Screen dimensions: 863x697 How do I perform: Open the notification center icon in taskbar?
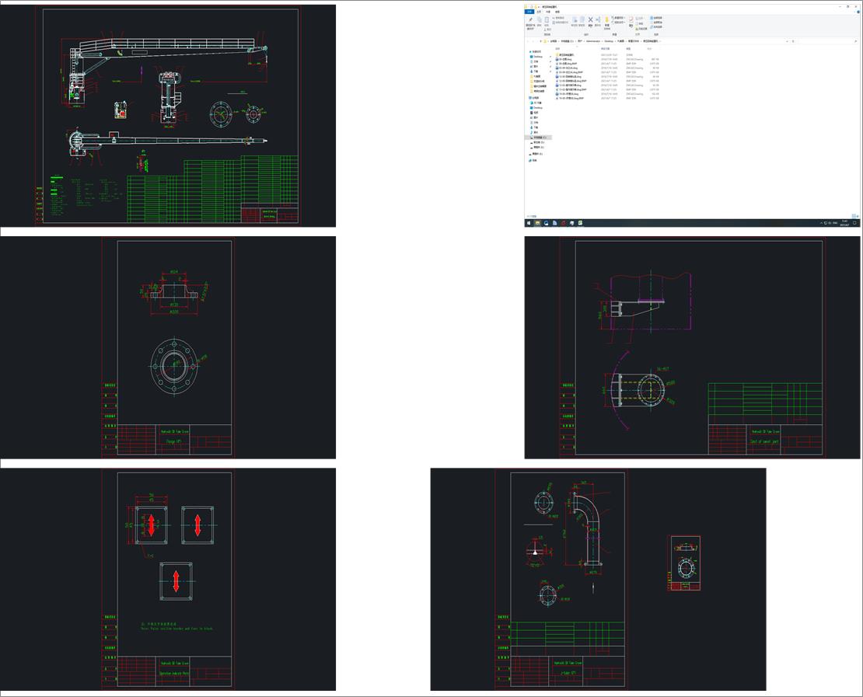[x=854, y=223]
